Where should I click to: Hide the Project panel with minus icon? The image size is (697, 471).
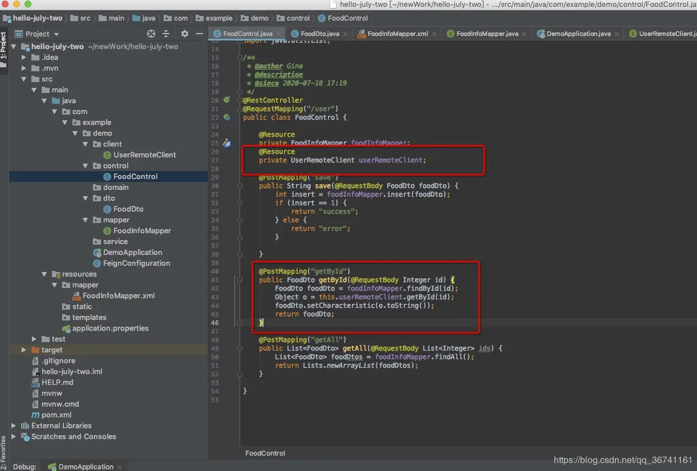[x=200, y=34]
